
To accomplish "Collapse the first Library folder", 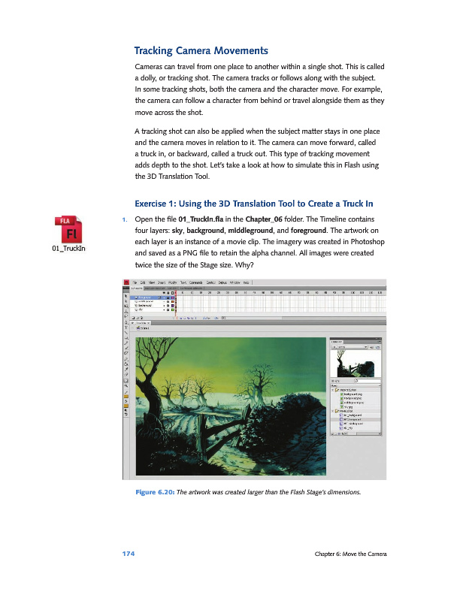I will click(x=334, y=390).
